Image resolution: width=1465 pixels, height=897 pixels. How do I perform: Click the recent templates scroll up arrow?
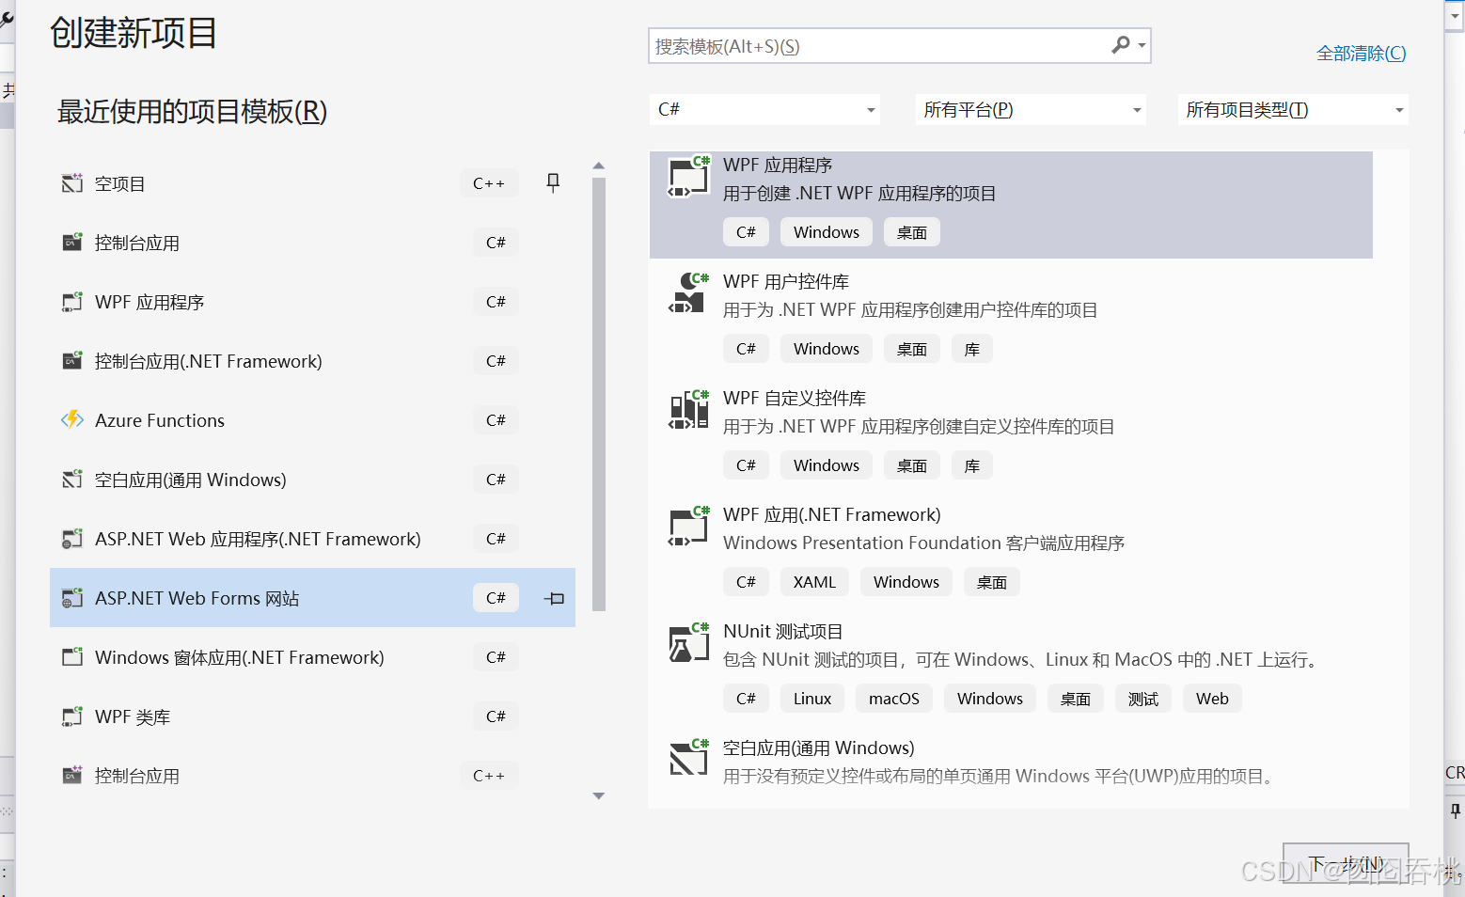point(599,166)
